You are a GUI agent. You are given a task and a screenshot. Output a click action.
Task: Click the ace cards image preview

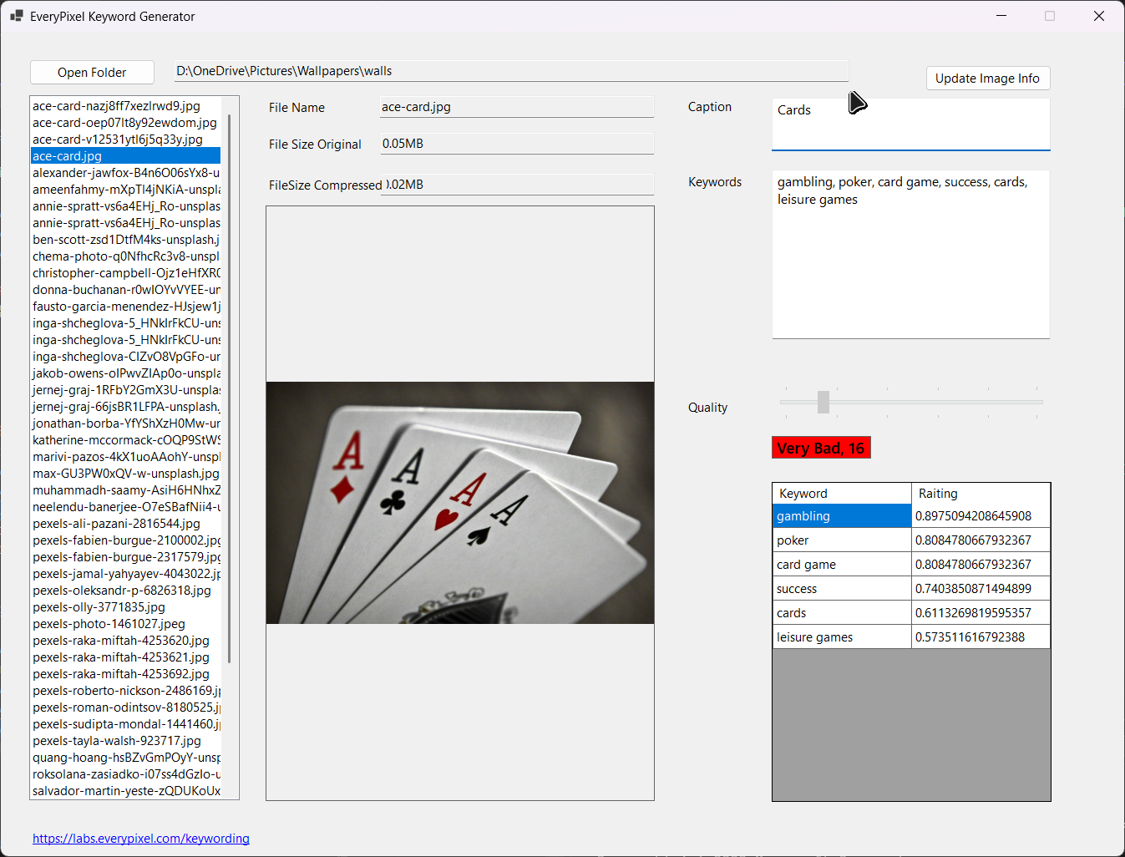click(x=459, y=502)
